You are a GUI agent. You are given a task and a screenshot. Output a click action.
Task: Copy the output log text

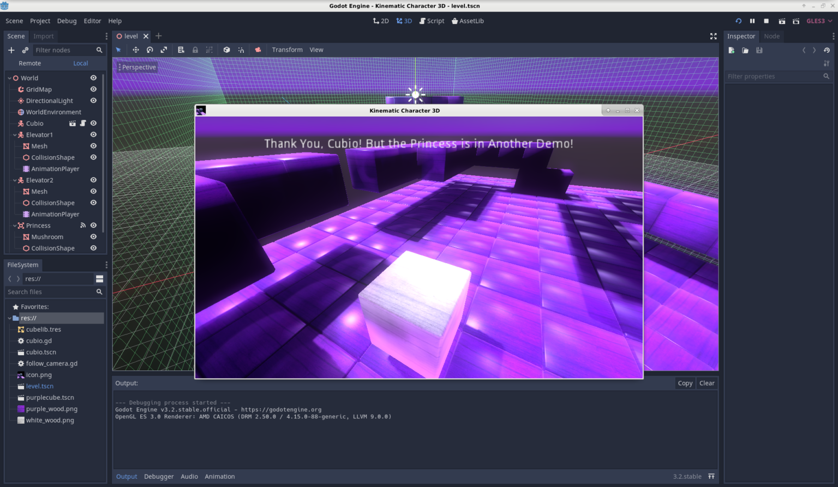685,383
